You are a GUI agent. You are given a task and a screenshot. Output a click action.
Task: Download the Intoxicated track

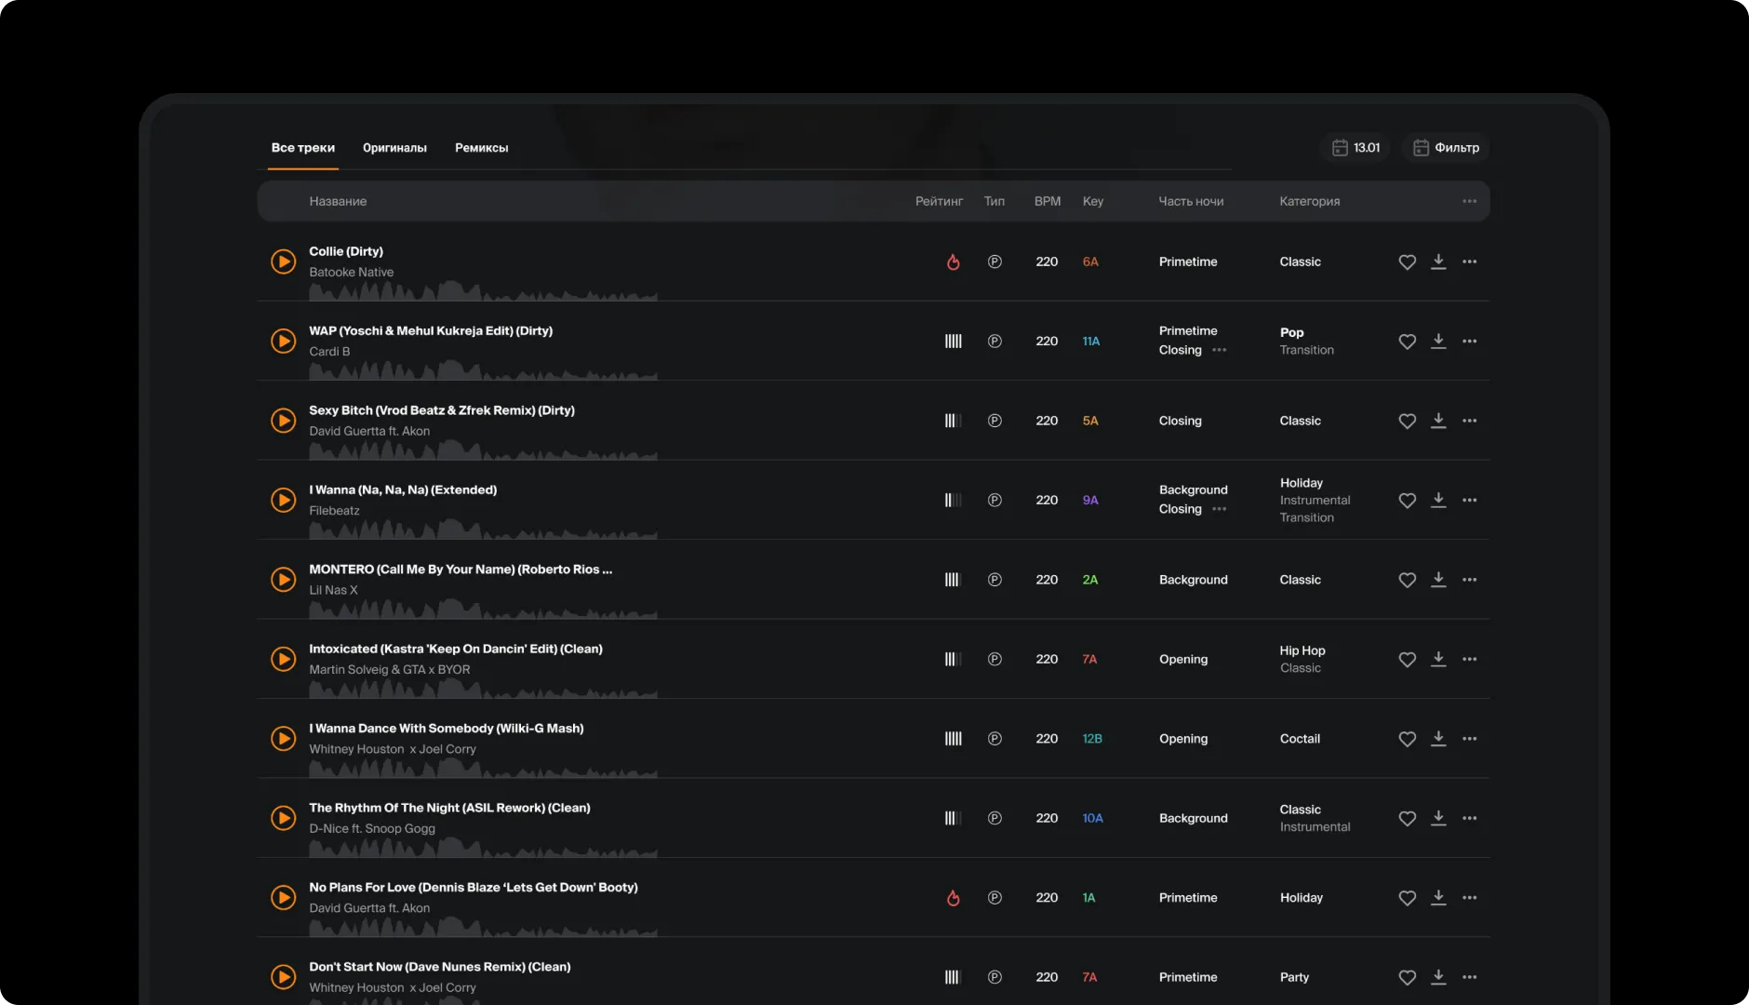tap(1438, 659)
